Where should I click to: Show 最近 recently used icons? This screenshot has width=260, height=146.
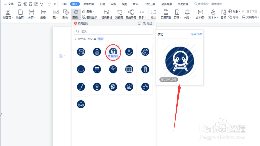(x=148, y=23)
